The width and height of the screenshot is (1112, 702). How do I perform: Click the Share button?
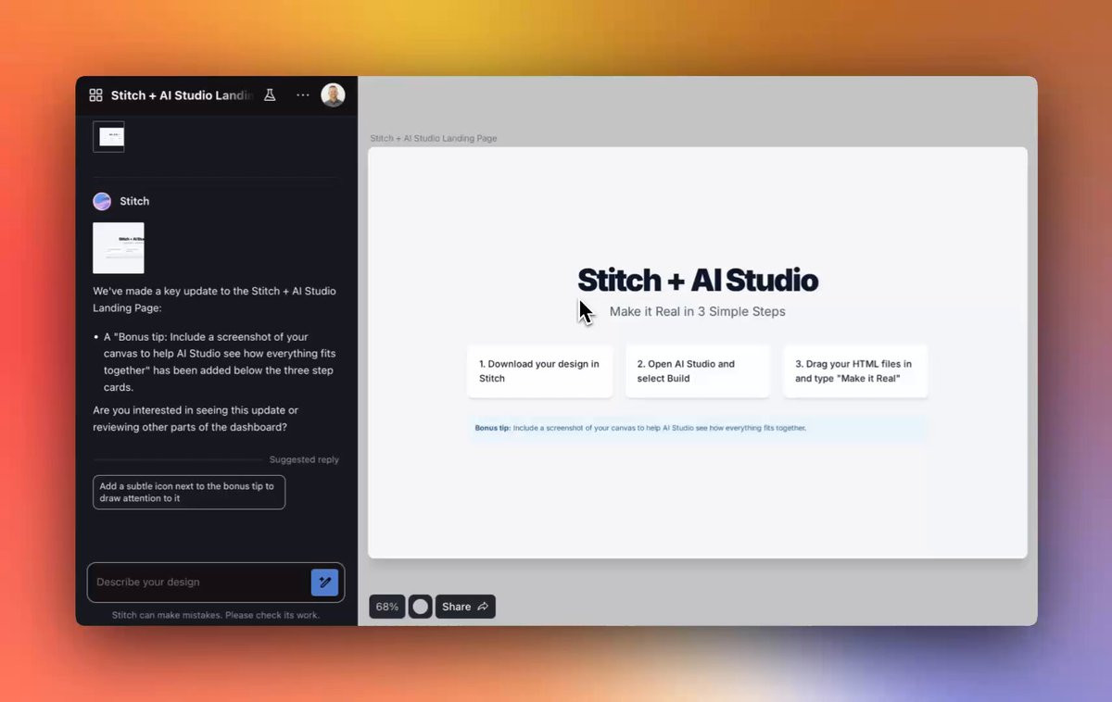465,607
